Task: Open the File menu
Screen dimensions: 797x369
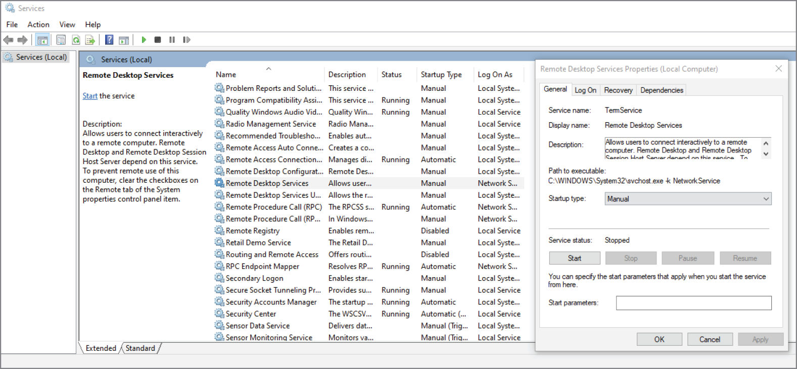Action: point(12,24)
